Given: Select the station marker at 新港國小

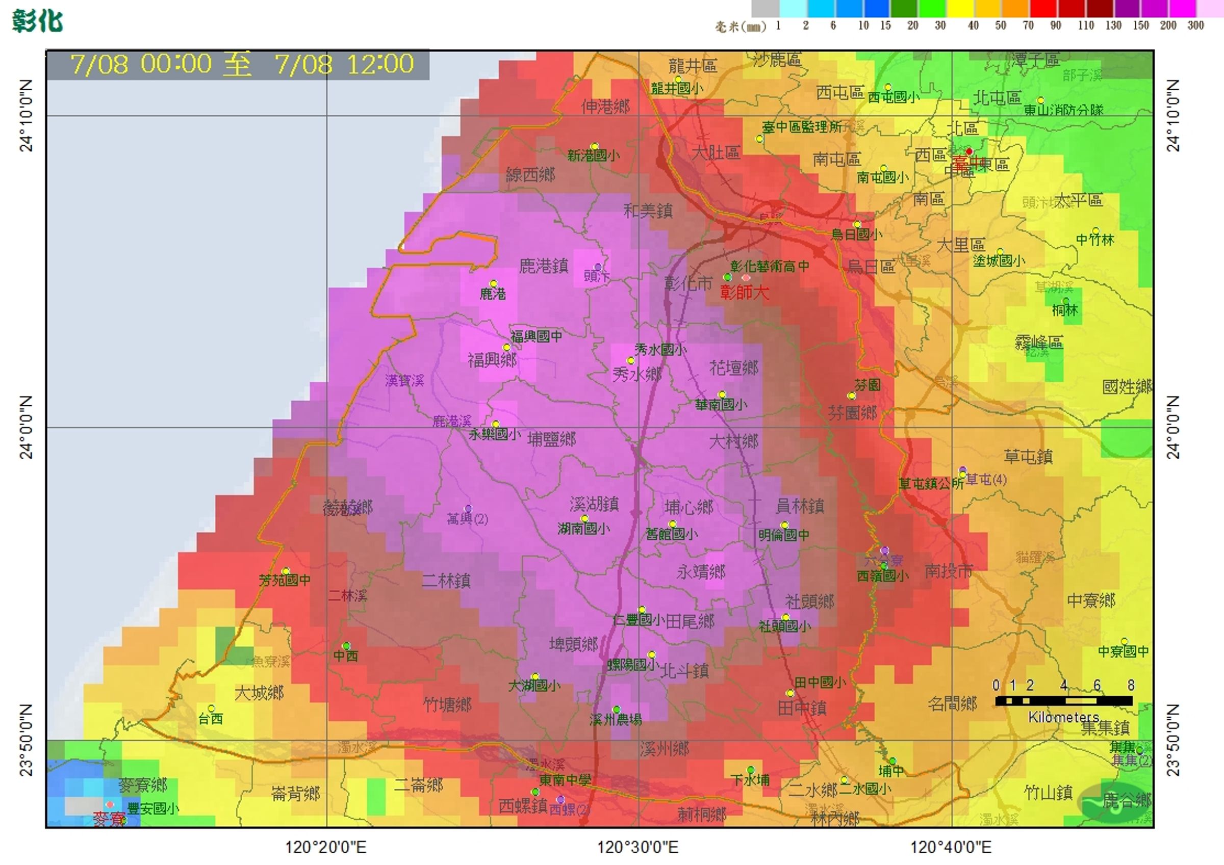Looking at the screenshot, I should 595,146.
